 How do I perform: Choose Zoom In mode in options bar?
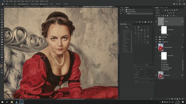point(12,4)
